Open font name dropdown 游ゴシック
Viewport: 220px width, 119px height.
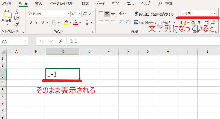68,14
